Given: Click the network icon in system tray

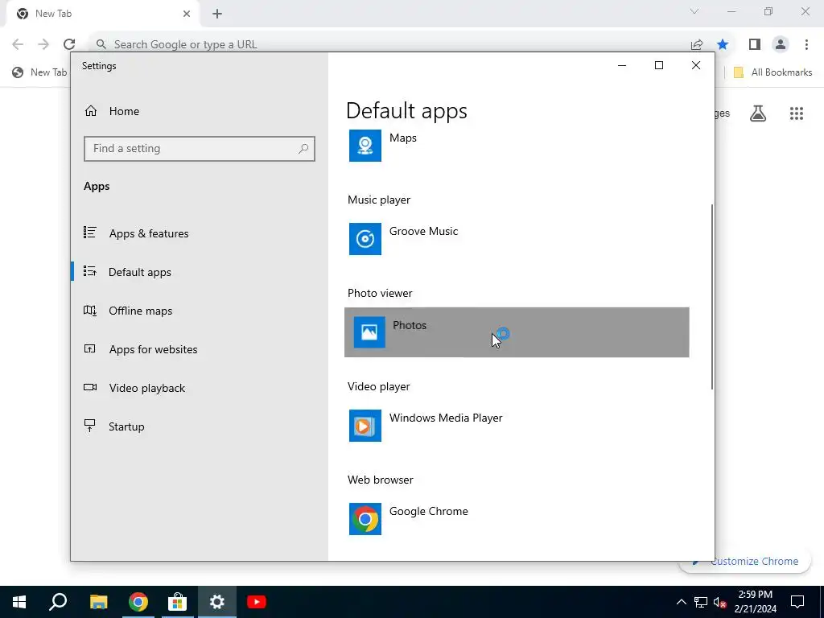Looking at the screenshot, I should point(701,602).
